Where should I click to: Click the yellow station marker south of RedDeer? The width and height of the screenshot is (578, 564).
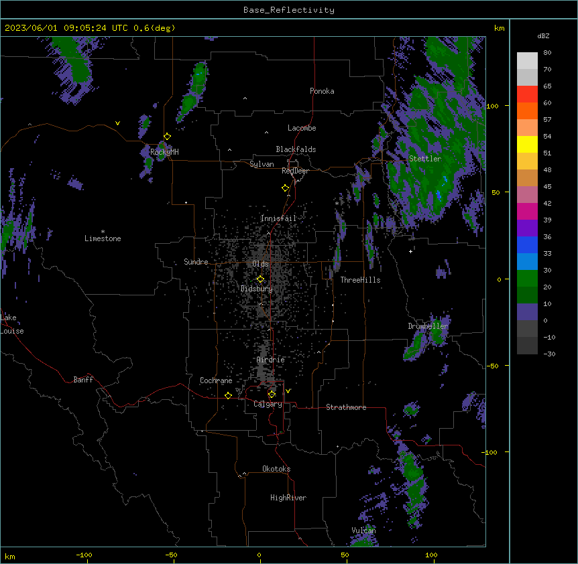point(286,188)
